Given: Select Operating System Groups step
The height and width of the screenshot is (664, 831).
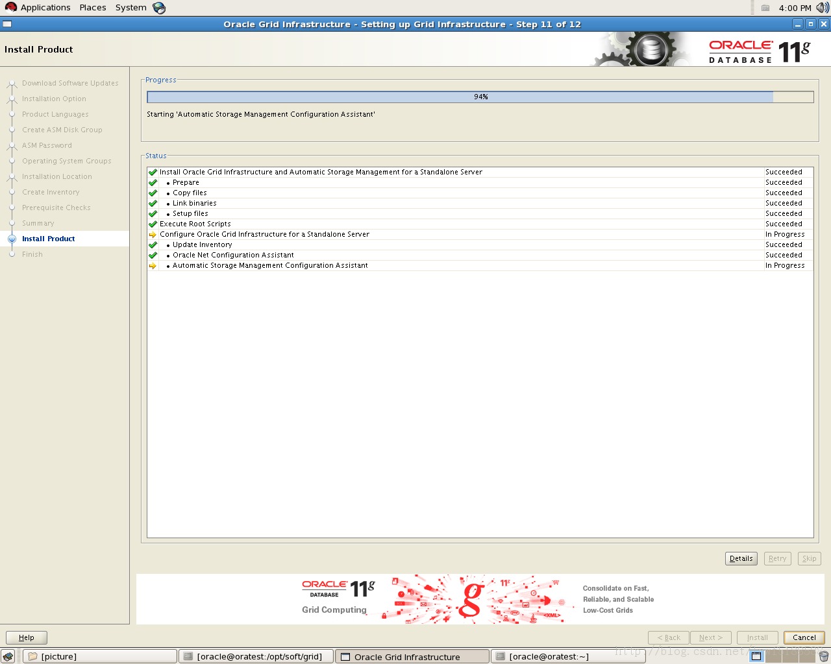Looking at the screenshot, I should coord(67,161).
